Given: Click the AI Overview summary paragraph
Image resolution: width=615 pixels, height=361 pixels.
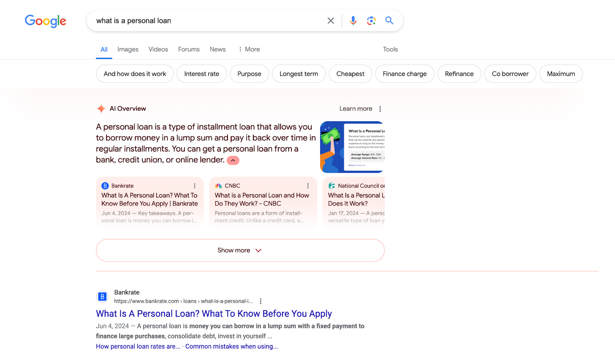Looking at the screenshot, I should click(x=206, y=143).
